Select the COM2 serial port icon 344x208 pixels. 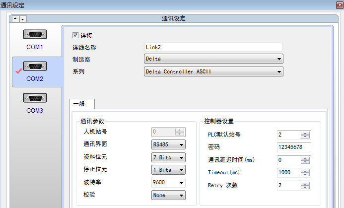coord(35,67)
